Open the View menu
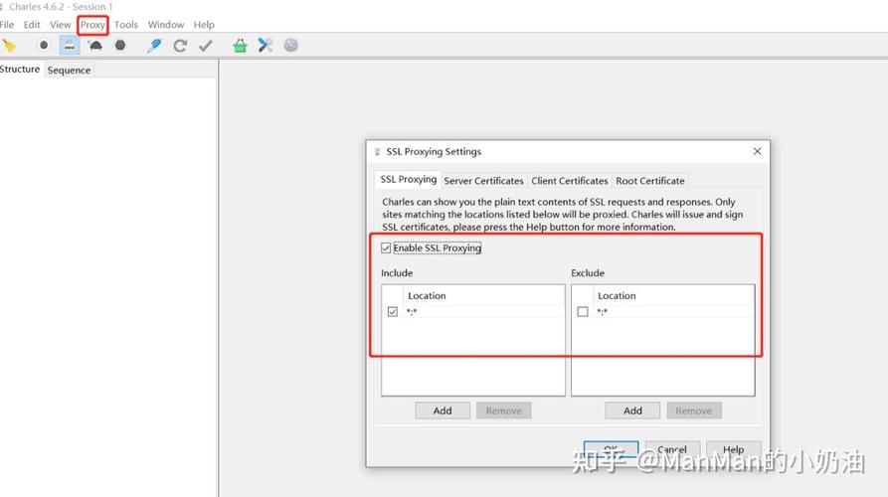The image size is (888, 497). coord(60,24)
